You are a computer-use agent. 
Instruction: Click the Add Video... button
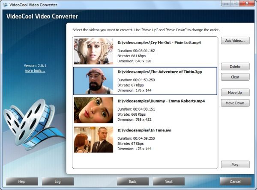235,41
